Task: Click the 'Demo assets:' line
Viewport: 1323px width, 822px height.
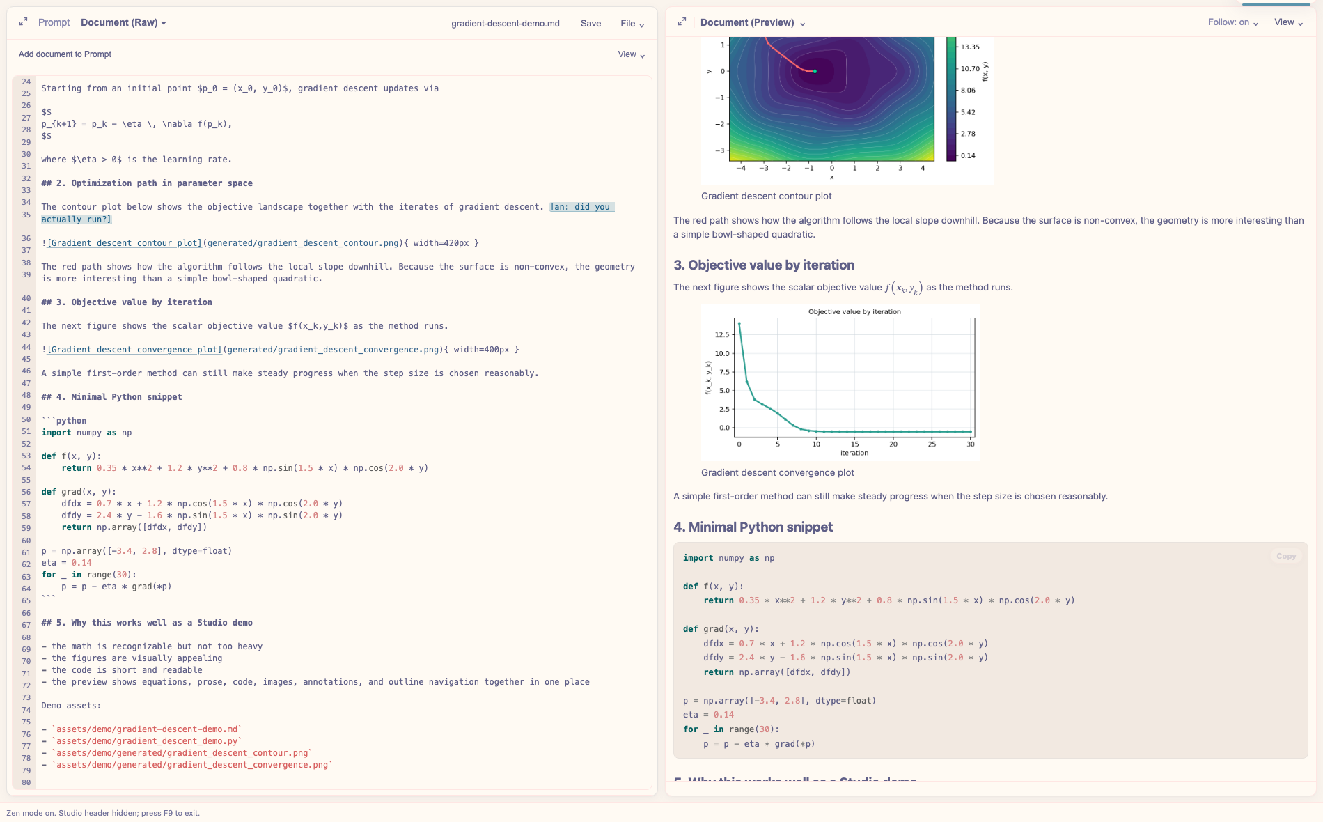Action: [x=71, y=706]
